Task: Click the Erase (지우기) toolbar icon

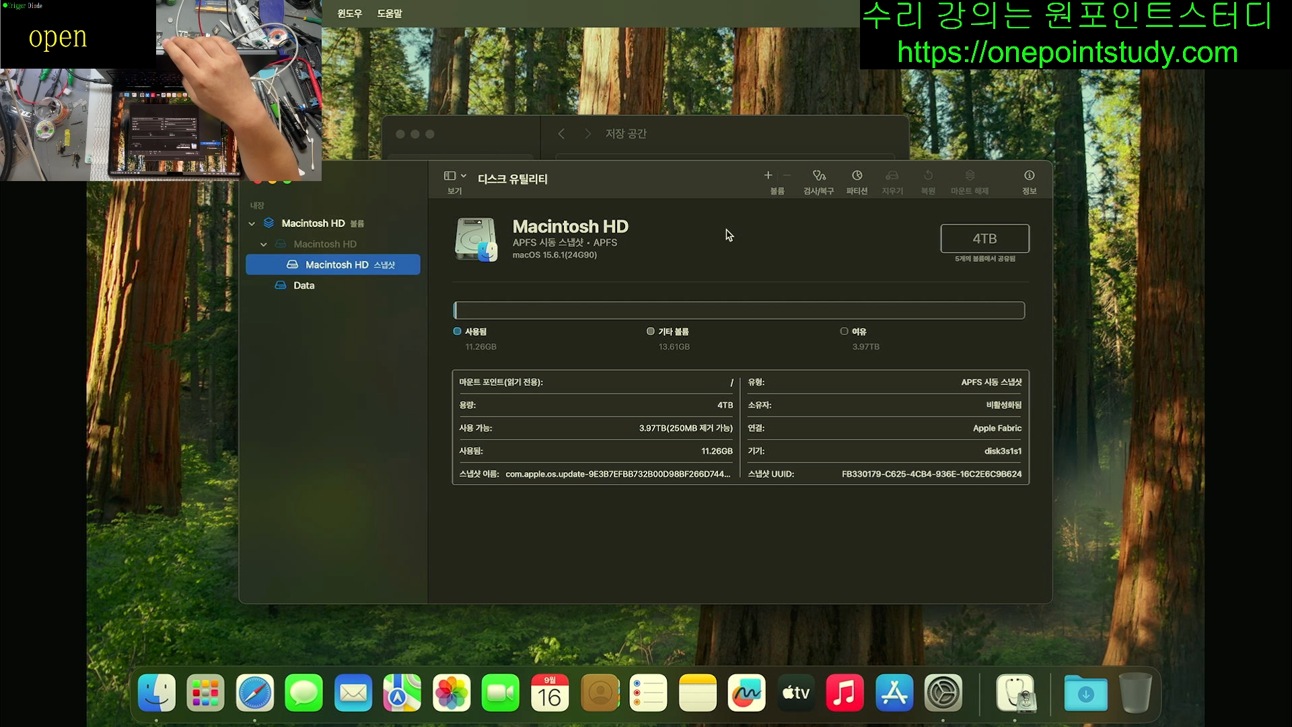Action: [892, 176]
